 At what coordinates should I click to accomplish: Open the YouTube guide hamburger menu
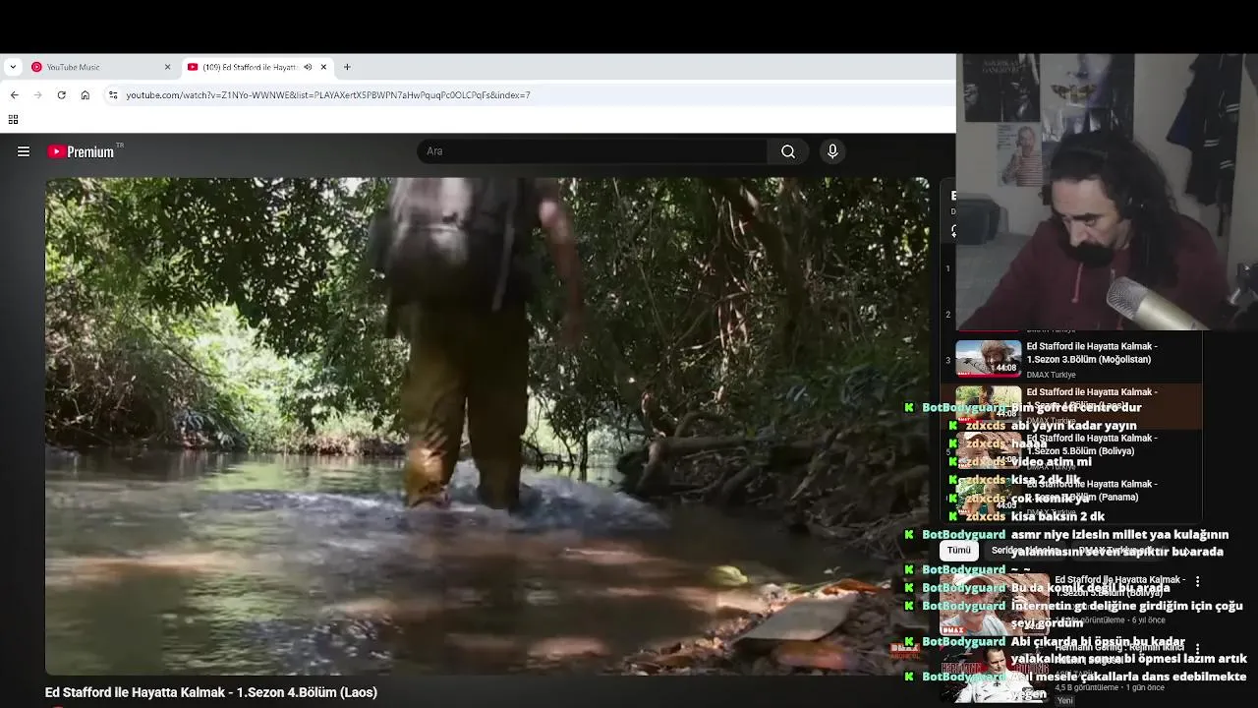[x=24, y=151]
